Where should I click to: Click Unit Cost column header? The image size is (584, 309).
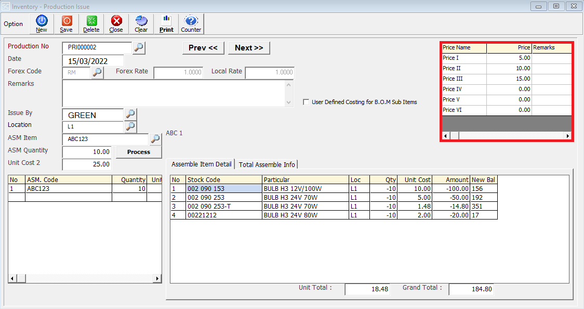(415, 179)
